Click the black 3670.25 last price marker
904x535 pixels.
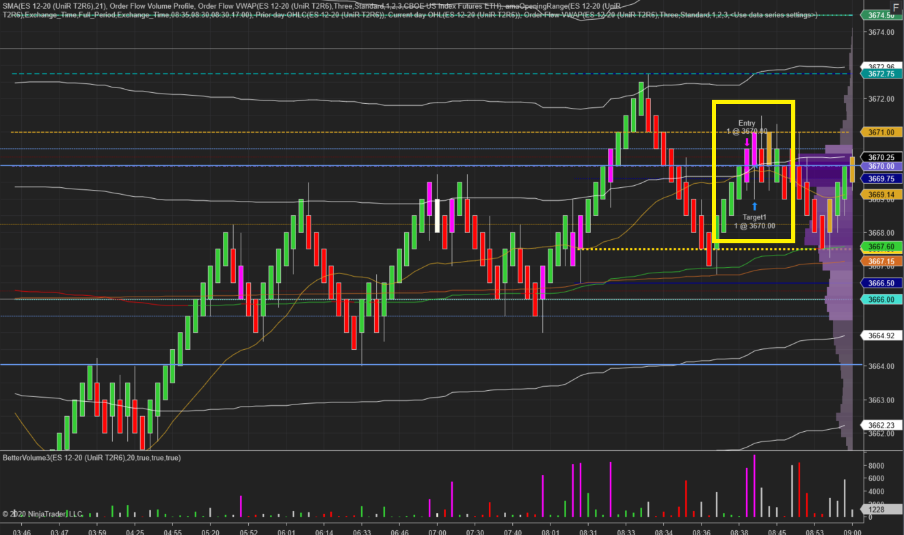[881, 157]
